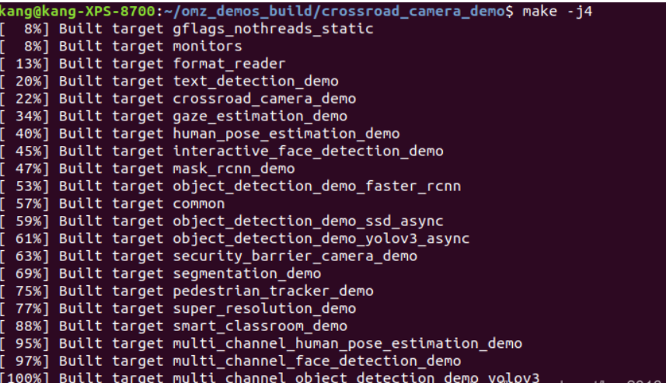
Task: Click the mask_rcnn_demo target name
Action: point(234,169)
